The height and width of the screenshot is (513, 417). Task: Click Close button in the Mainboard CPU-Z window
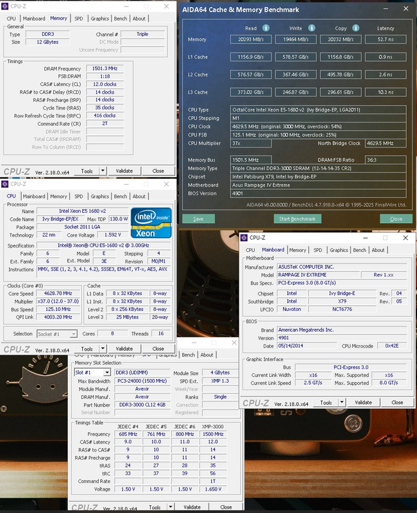pyautogui.click(x=397, y=402)
